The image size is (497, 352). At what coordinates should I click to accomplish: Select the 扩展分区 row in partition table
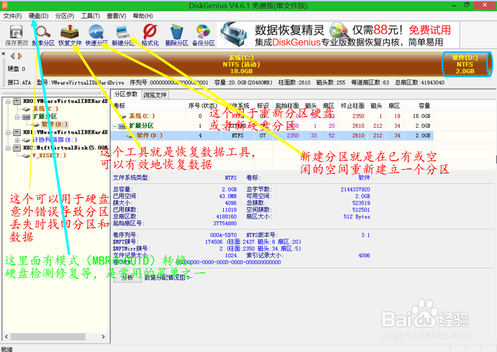(272, 126)
